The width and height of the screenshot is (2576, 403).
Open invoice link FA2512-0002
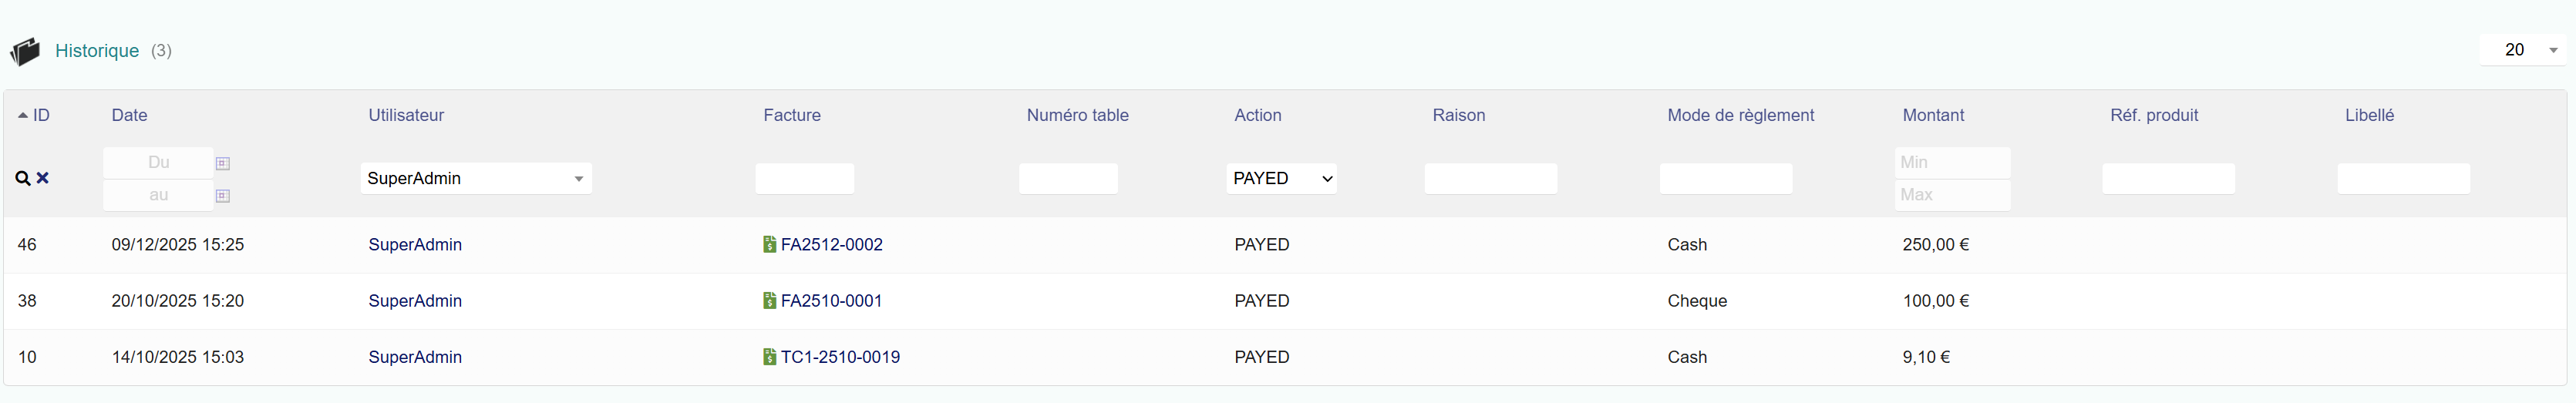tap(831, 245)
